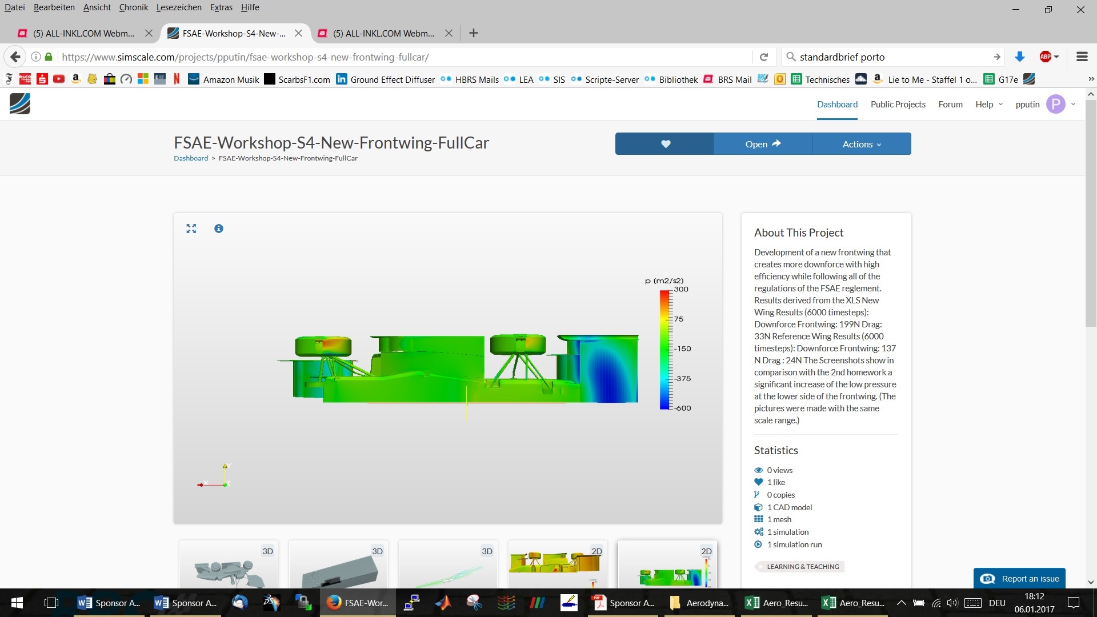Screen dimensions: 1097x617
Task: Open the Chronik menu
Action: coord(133,7)
